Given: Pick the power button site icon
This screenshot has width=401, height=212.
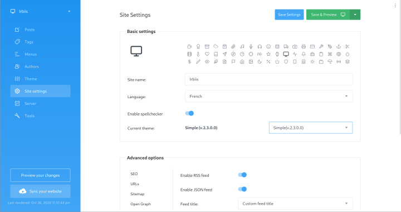Looking at the screenshot, I should pos(277,62).
